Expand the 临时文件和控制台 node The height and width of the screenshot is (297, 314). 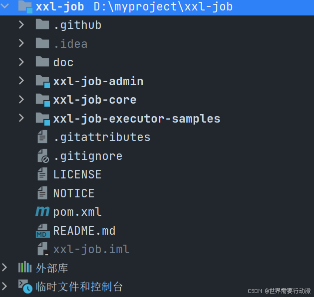4,286
